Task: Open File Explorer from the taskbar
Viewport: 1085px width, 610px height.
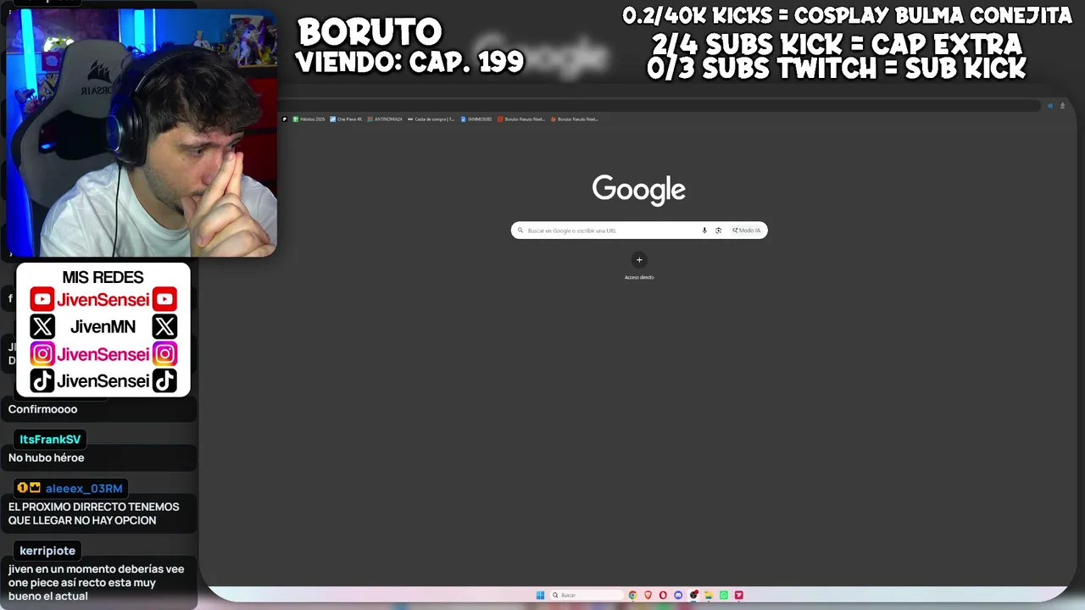Action: 709,595
